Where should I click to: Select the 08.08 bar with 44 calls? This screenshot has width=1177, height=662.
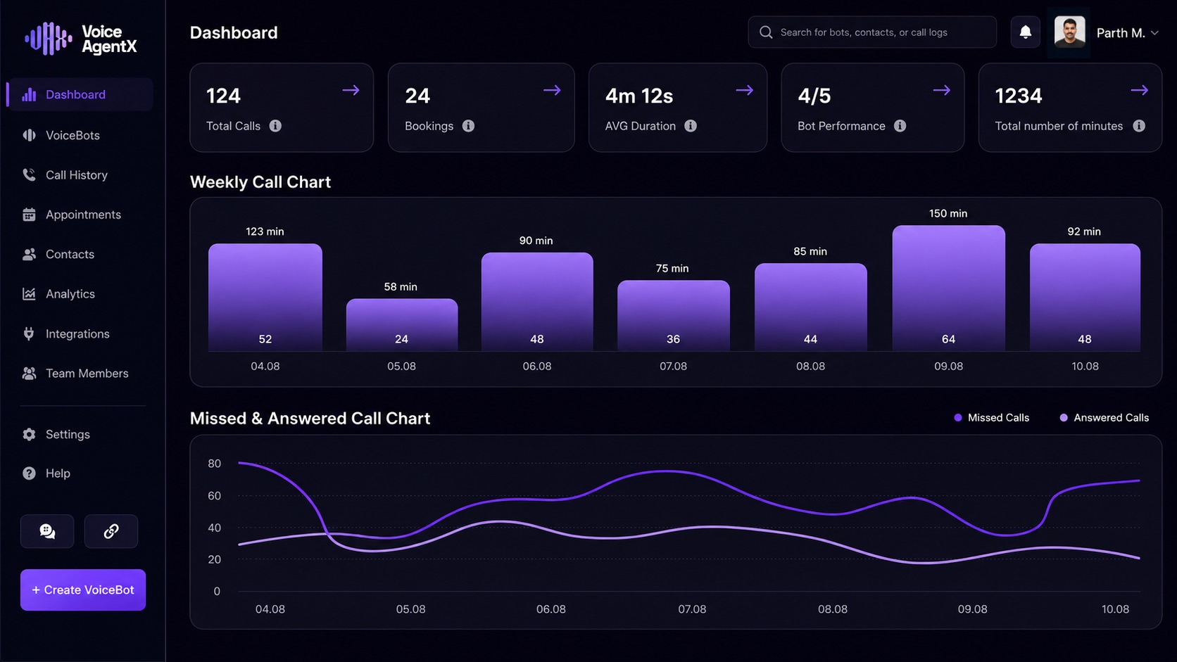pyautogui.click(x=811, y=307)
